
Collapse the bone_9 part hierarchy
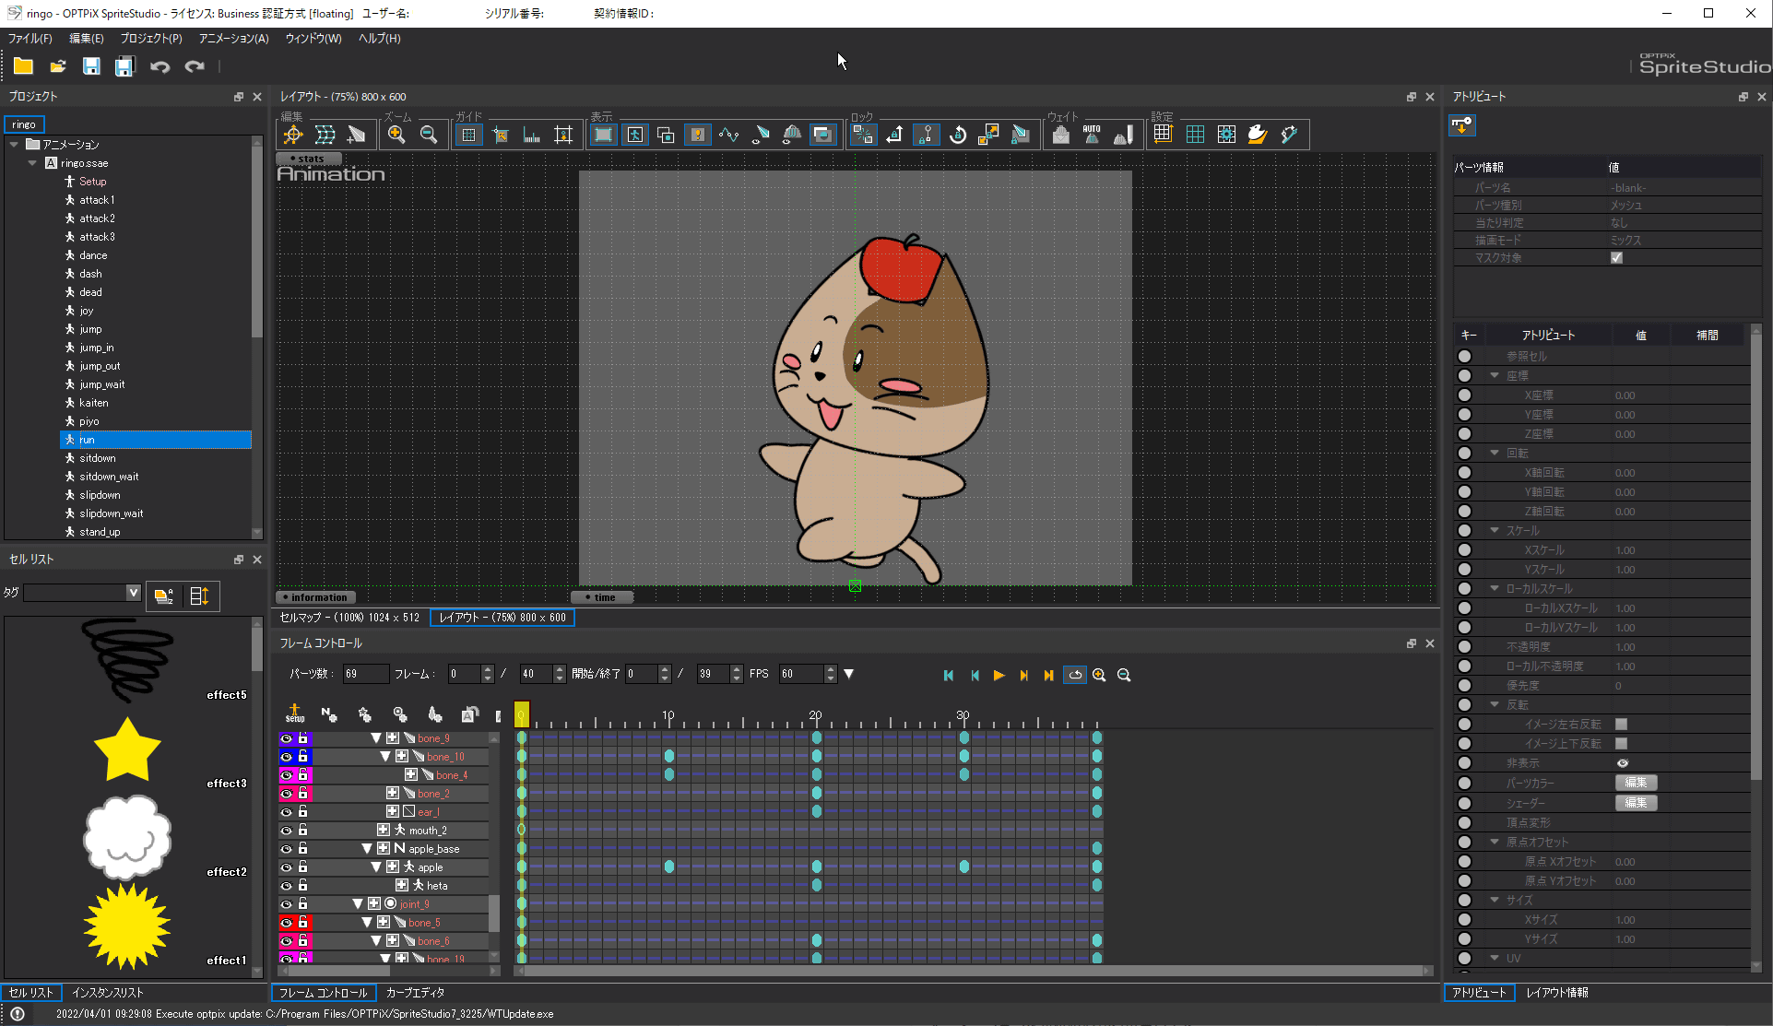pyautogui.click(x=375, y=738)
